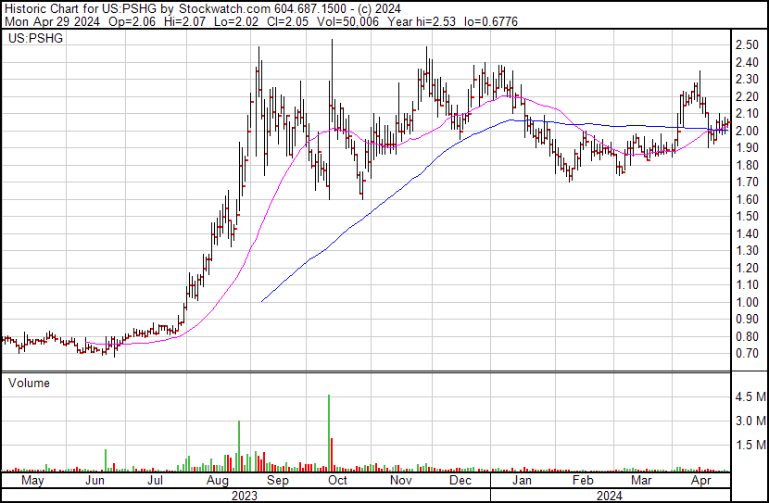The image size is (769, 503).
Task: Click the 1.80 price axis label
Action: [x=747, y=165]
